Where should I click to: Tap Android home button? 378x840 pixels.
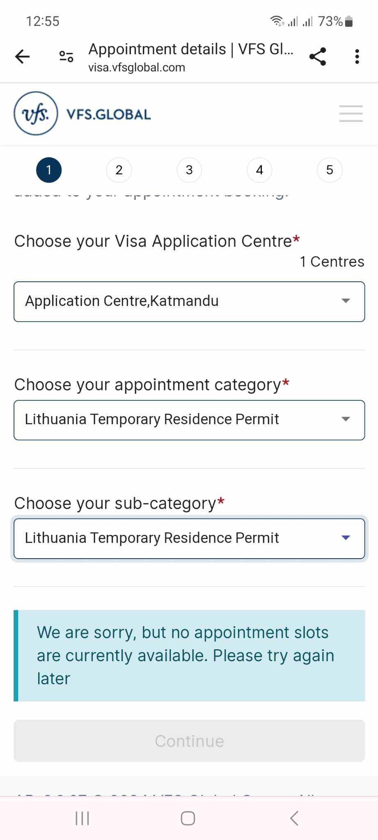[188, 818]
